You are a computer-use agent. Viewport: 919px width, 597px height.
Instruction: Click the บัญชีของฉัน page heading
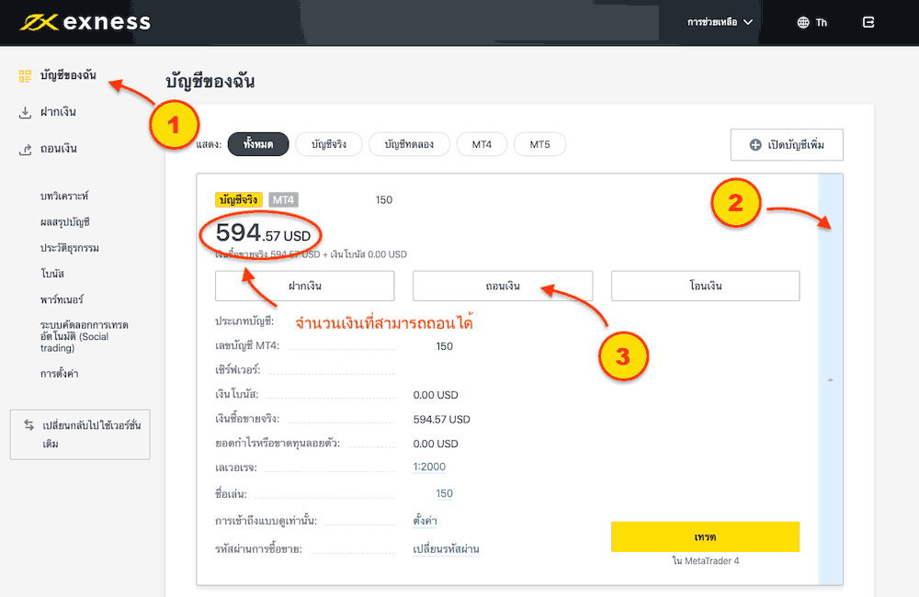pyautogui.click(x=210, y=81)
